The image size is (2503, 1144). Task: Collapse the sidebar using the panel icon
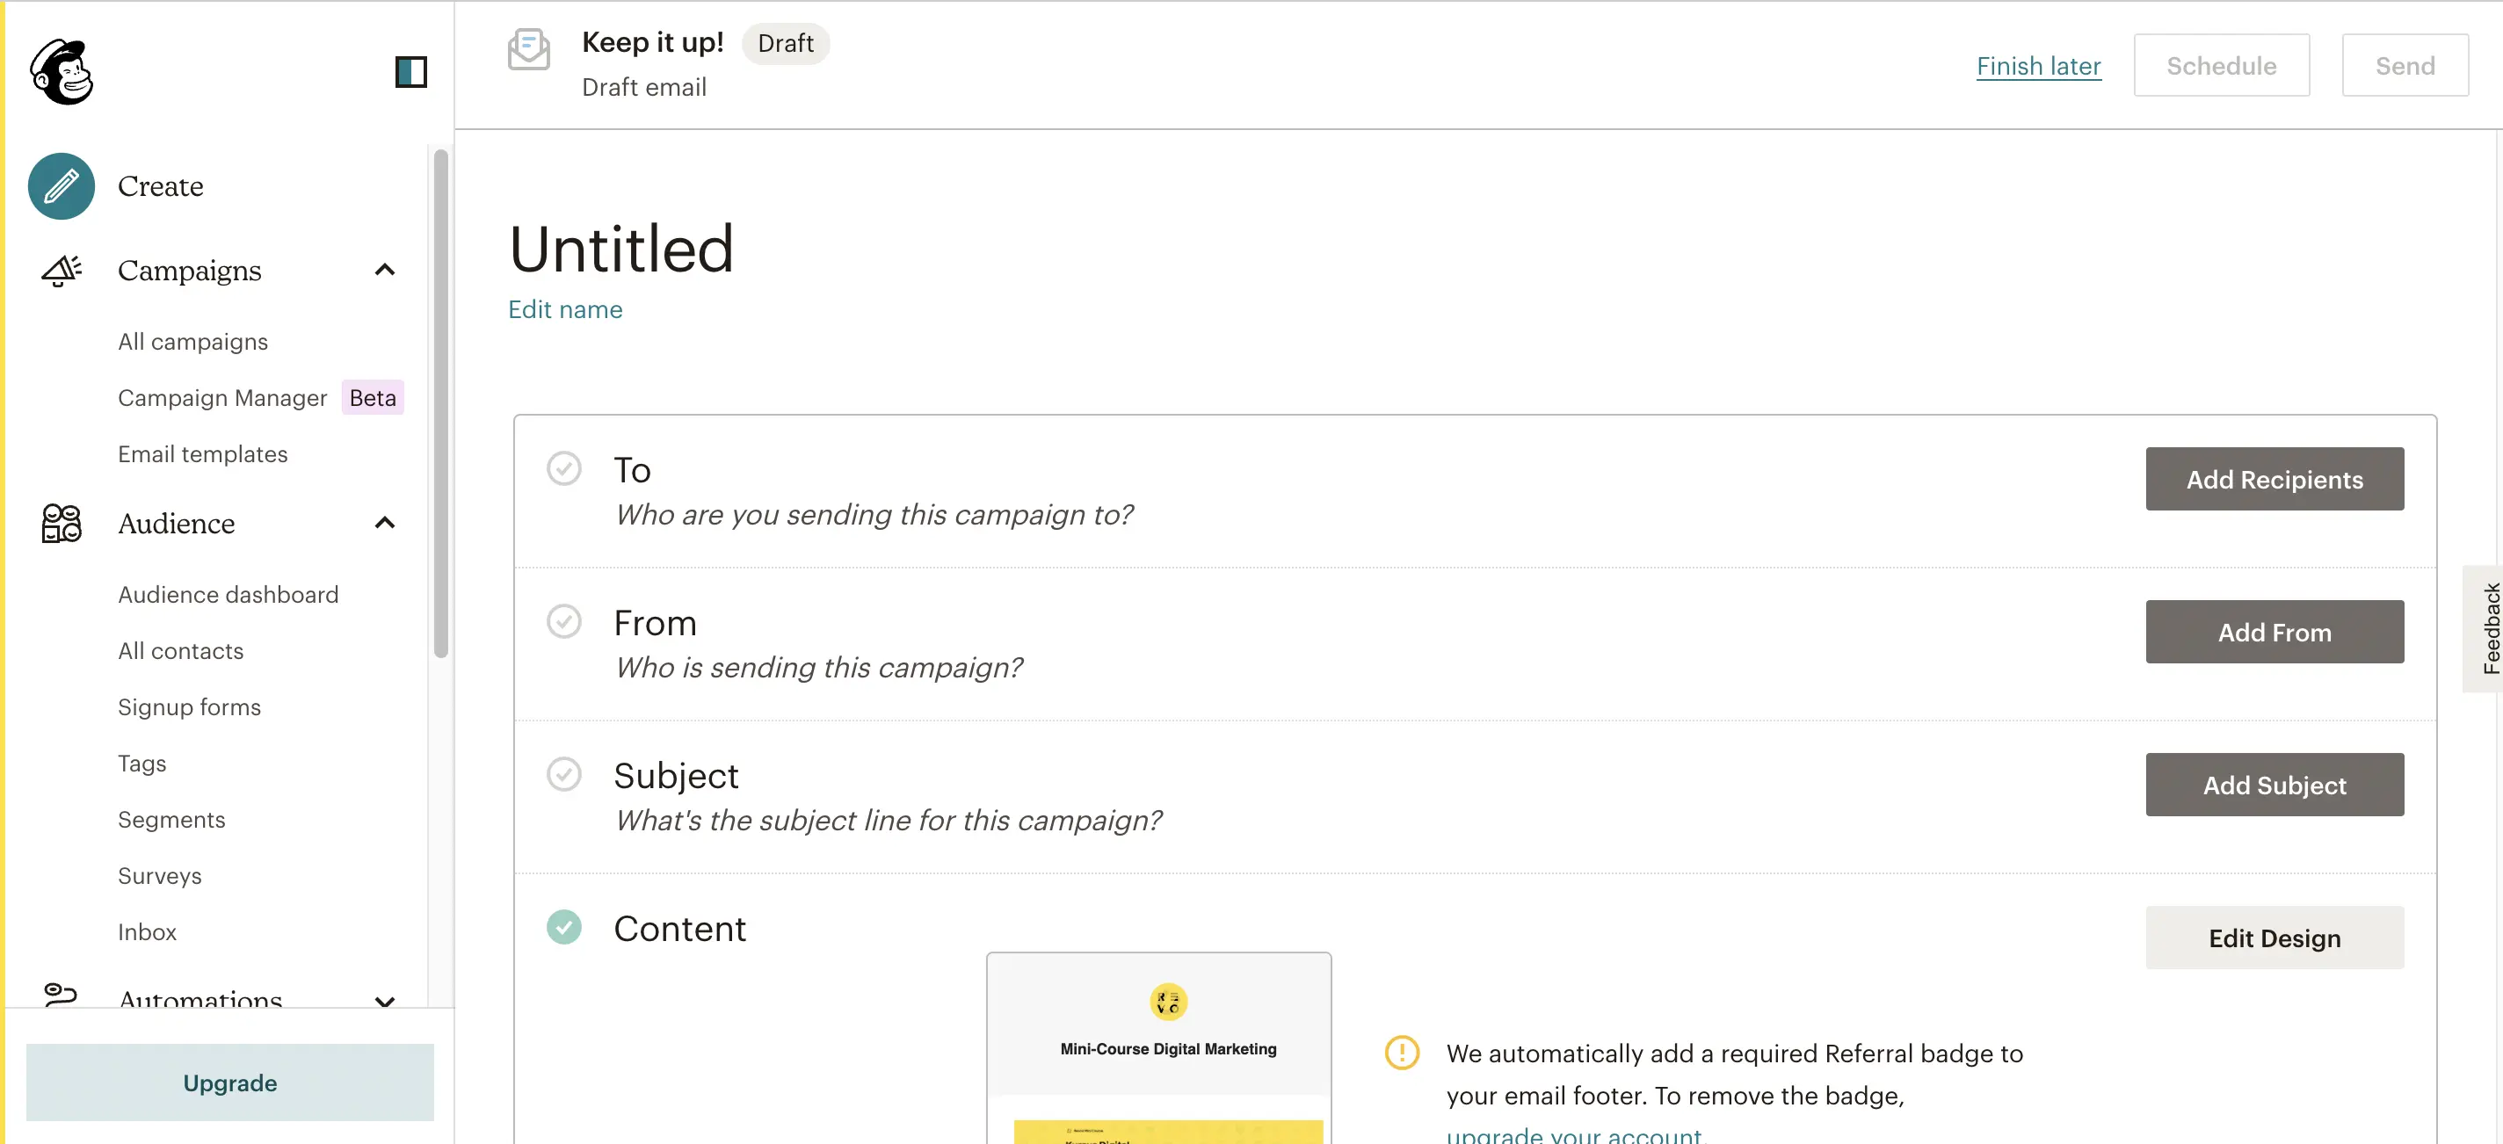point(411,71)
